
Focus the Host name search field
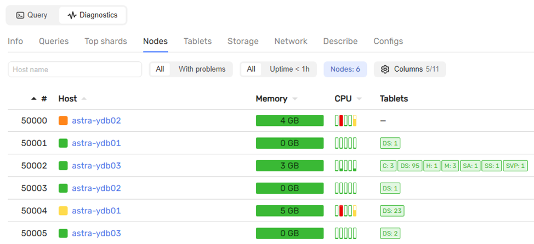pos(75,69)
